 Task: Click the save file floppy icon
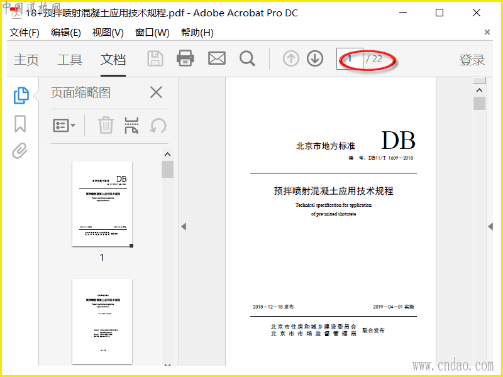pyautogui.click(x=155, y=58)
